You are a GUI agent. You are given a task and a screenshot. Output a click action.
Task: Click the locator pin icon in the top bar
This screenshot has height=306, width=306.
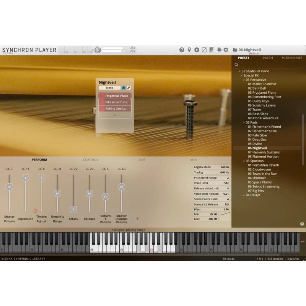189,50
